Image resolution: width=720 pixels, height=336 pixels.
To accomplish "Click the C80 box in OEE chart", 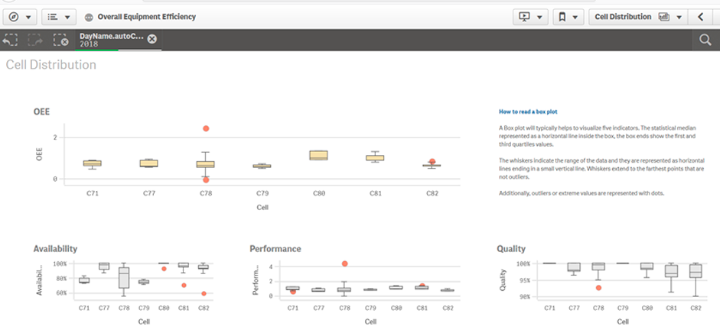I will coord(318,155).
